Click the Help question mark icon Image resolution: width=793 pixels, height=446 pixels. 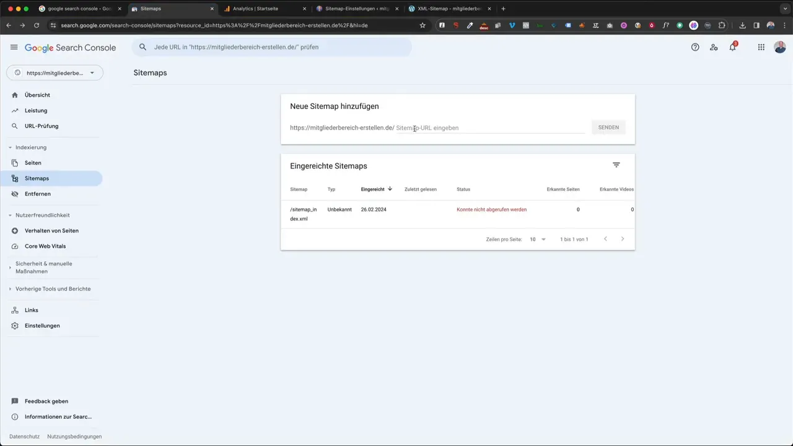[695, 47]
